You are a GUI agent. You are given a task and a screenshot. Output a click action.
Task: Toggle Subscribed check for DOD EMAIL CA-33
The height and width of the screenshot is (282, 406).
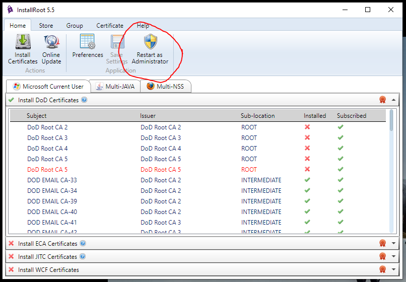[x=341, y=180]
